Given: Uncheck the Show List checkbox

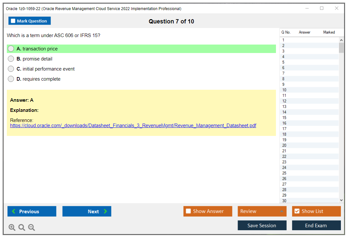Looking at the screenshot, I should coord(297,211).
